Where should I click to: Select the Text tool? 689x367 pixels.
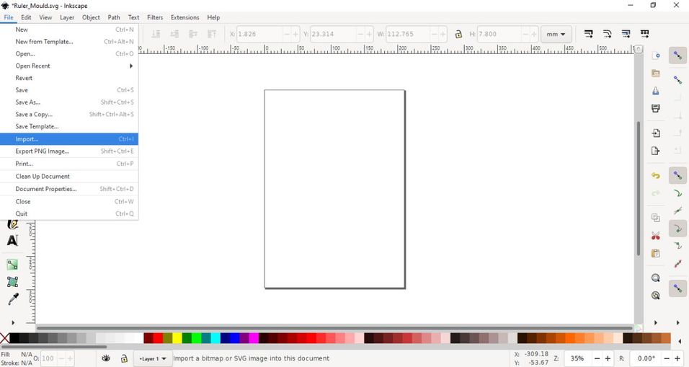point(12,240)
